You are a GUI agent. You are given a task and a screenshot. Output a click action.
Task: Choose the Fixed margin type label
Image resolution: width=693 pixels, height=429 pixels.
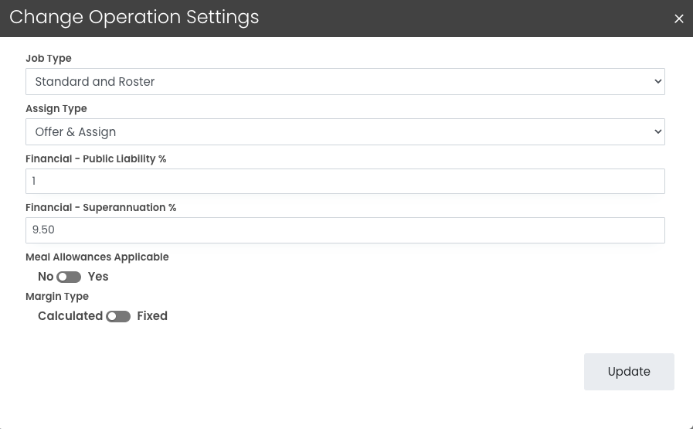point(152,316)
